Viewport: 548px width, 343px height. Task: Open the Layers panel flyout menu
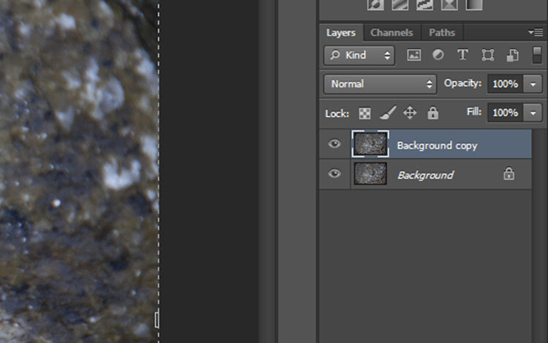(x=536, y=32)
